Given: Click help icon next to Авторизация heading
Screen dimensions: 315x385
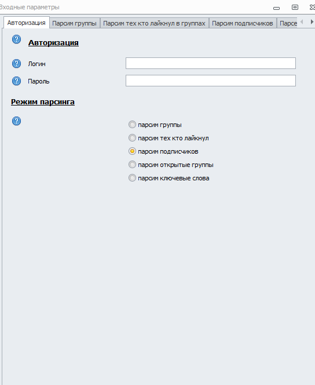Looking at the screenshot, I should click(x=16, y=39).
